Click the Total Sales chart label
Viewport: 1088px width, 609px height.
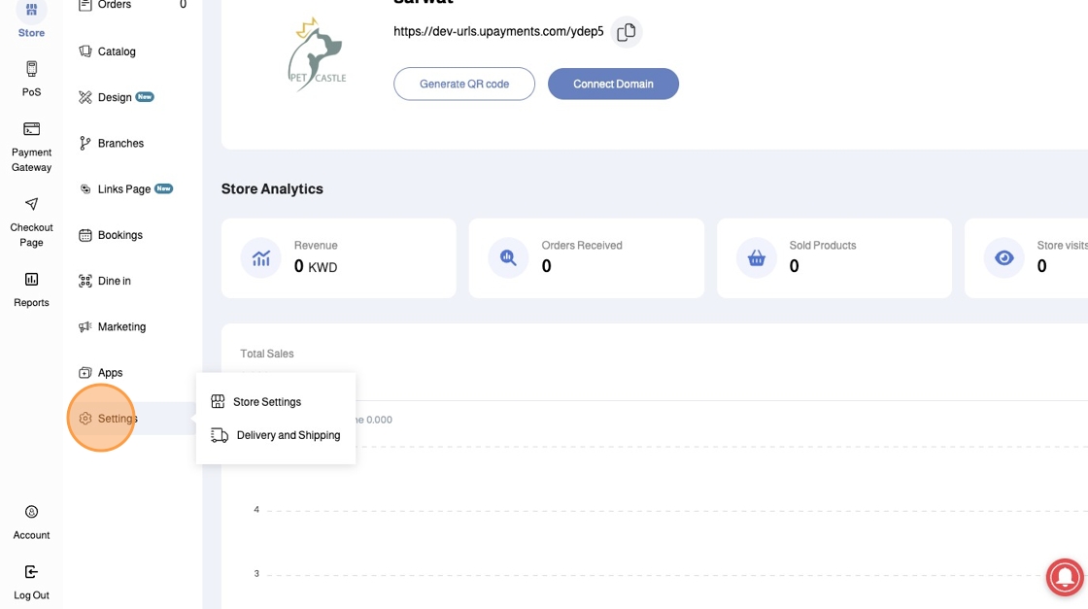pos(267,354)
